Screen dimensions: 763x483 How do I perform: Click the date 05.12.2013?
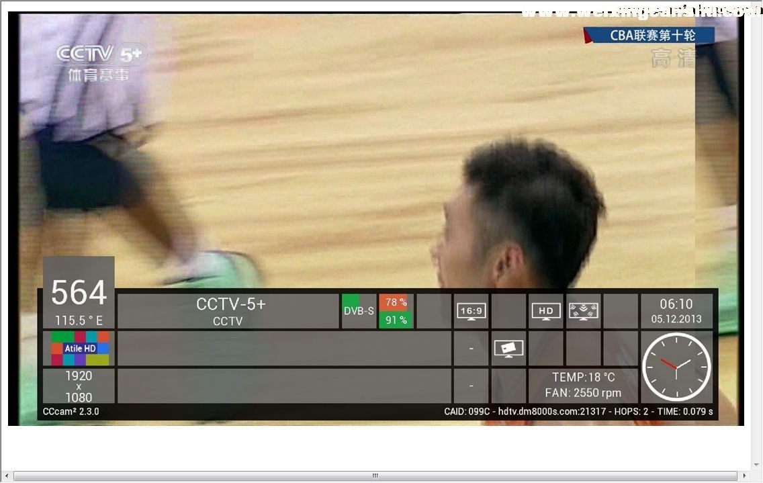(x=676, y=319)
